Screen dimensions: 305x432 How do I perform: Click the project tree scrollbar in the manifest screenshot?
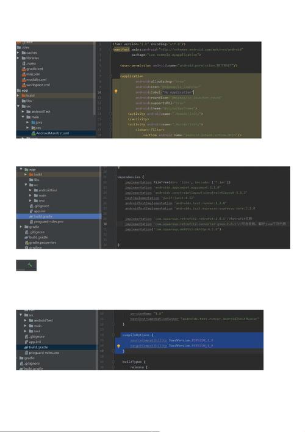point(95,79)
